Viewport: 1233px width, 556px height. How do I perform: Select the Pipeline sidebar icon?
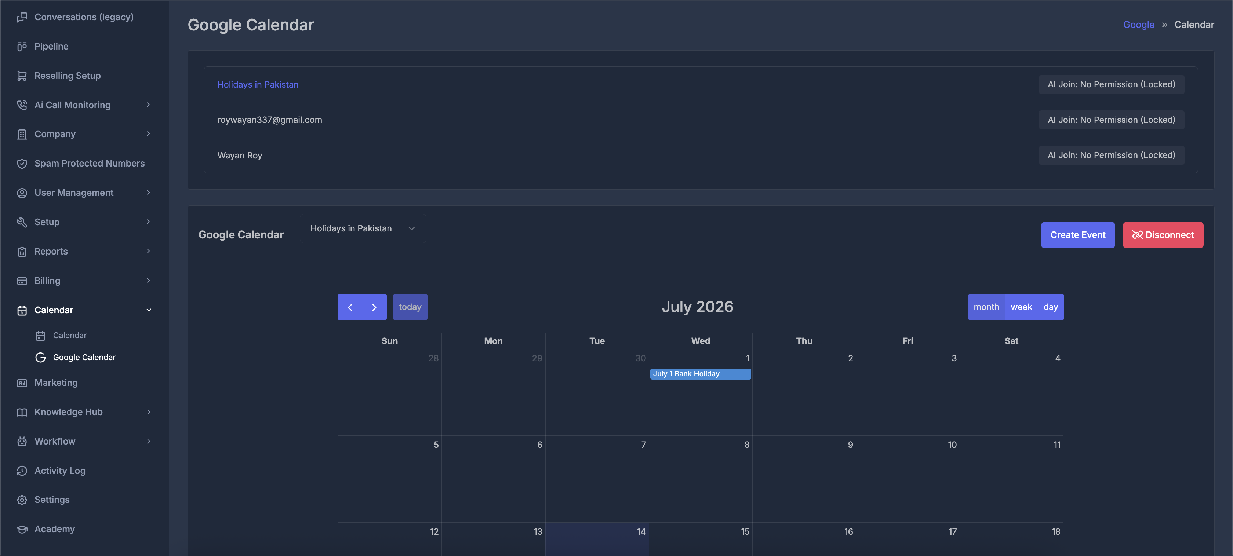22,47
